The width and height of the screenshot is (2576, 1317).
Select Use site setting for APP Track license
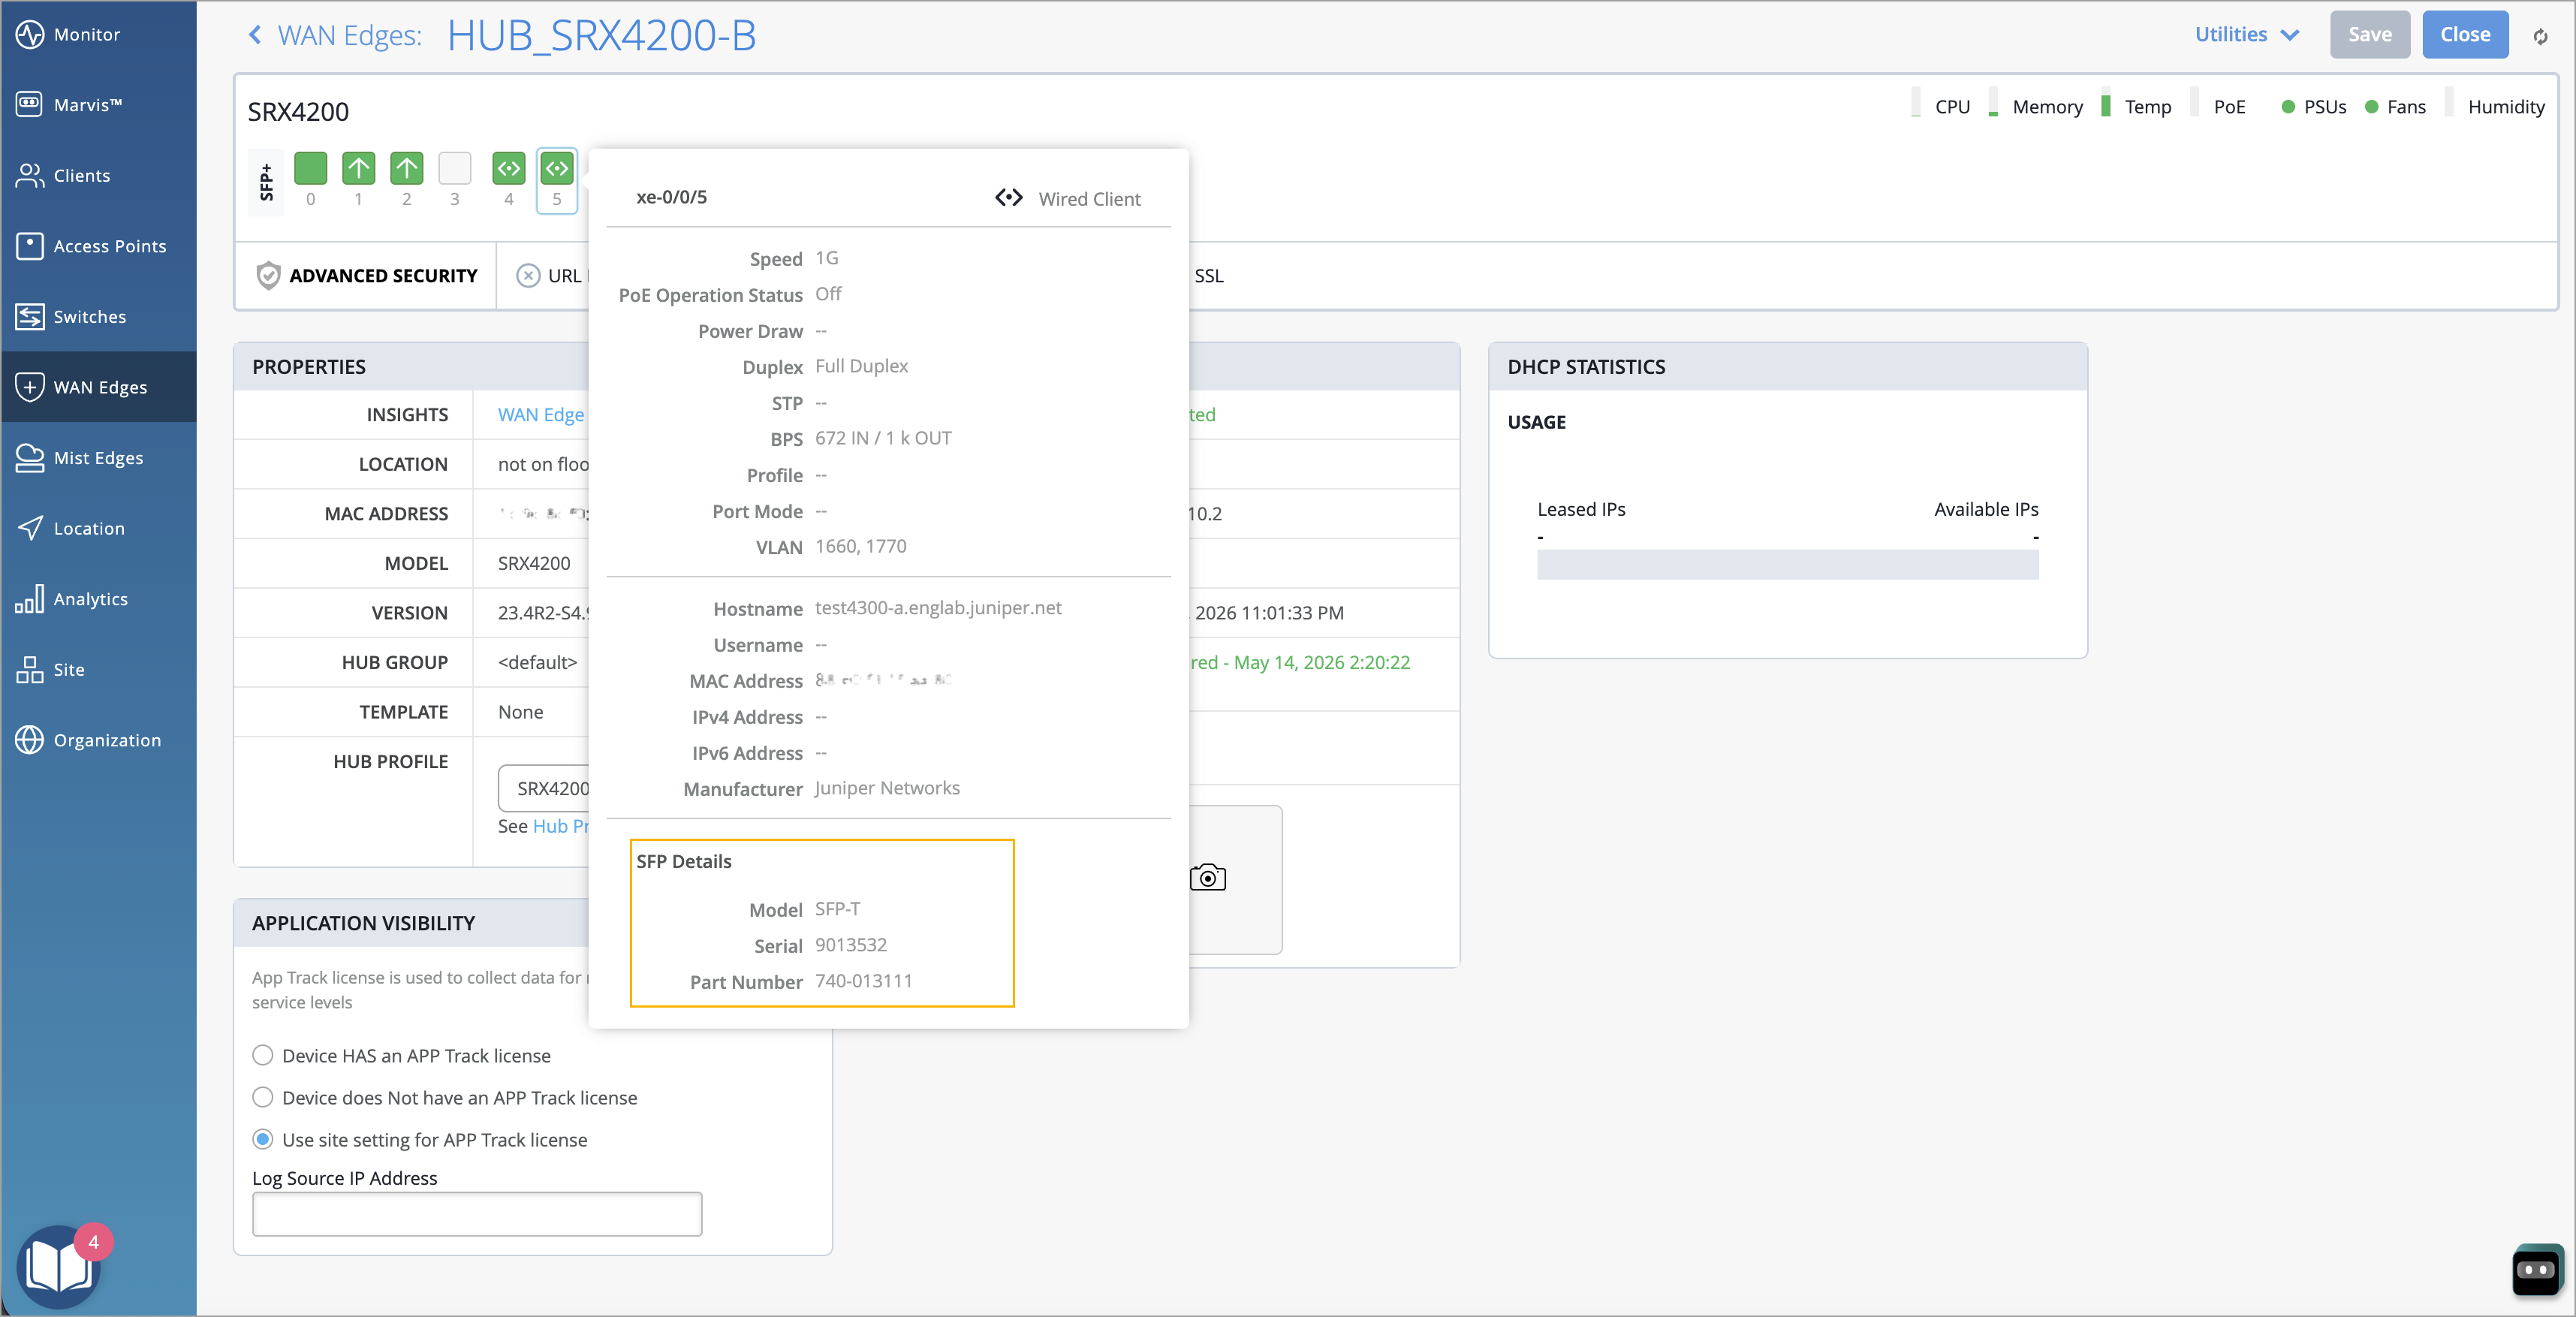(x=263, y=1139)
